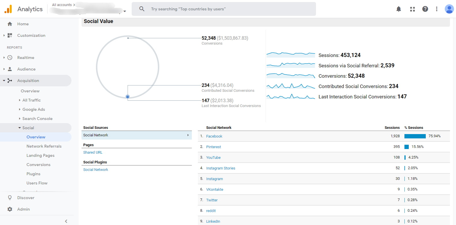Click the 52,348 Conversions value
Viewport: 456px width, 225px height.
click(209, 38)
